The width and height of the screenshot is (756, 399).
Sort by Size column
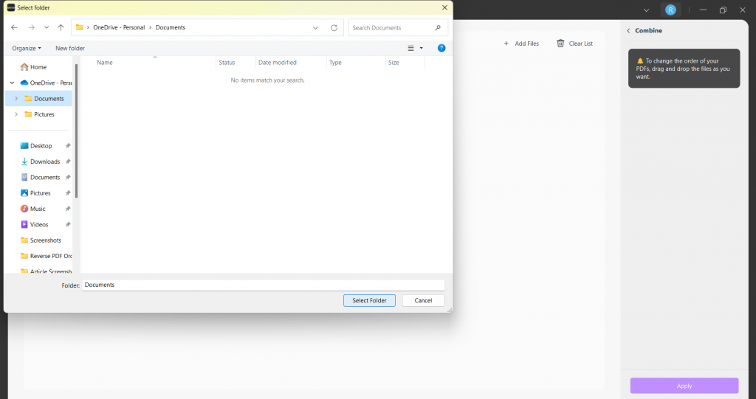pyautogui.click(x=394, y=62)
